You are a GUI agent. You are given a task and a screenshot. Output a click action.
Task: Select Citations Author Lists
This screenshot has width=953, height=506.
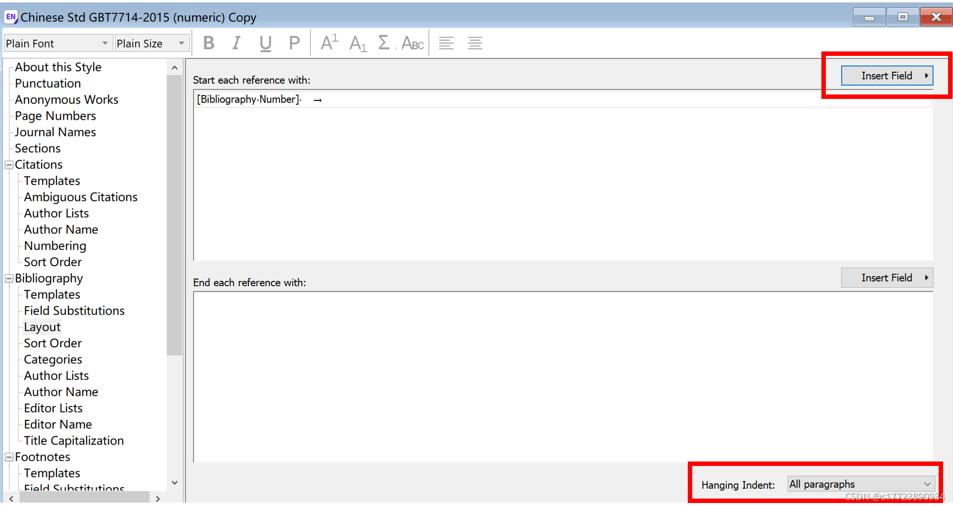pyautogui.click(x=56, y=214)
